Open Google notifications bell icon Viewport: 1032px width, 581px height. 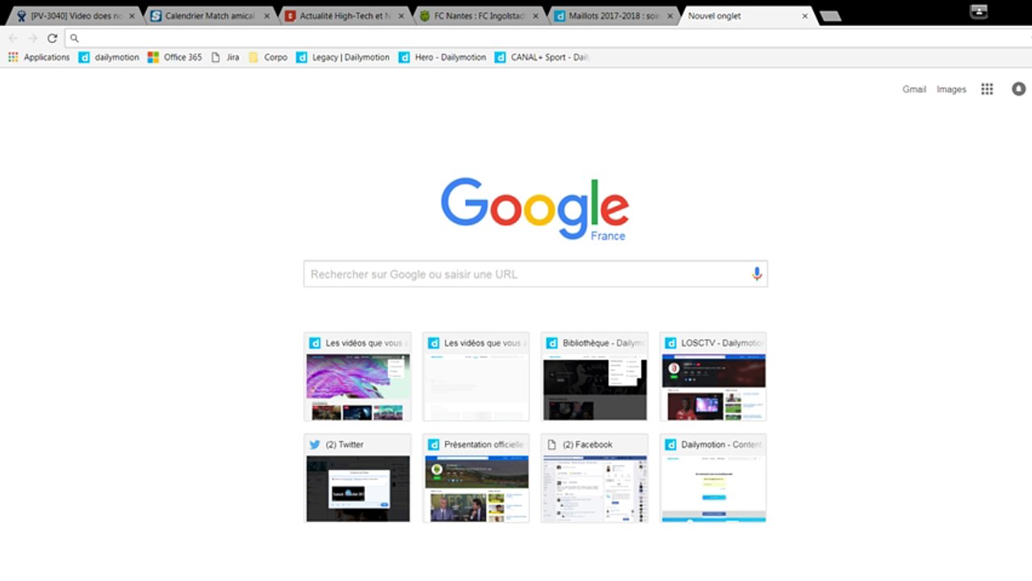[1019, 90]
